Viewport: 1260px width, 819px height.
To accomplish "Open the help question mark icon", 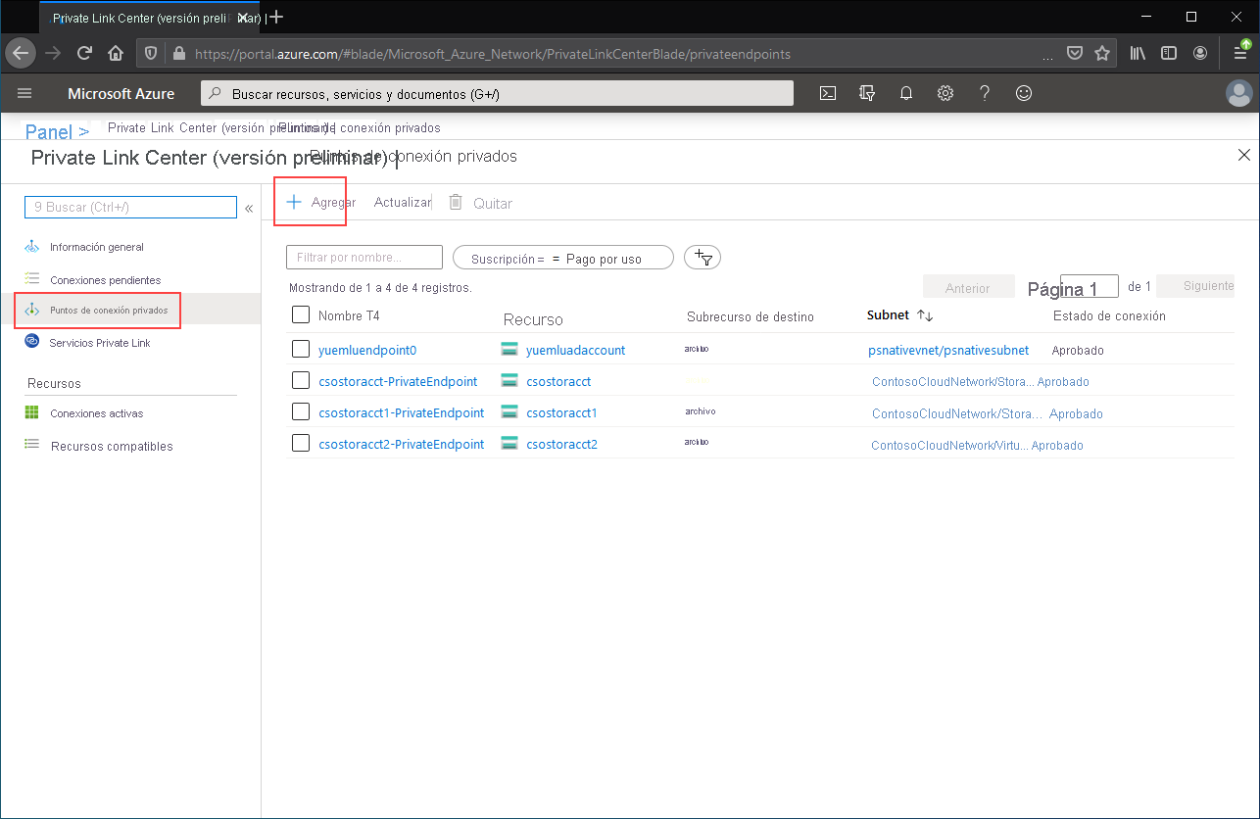I will coord(985,93).
